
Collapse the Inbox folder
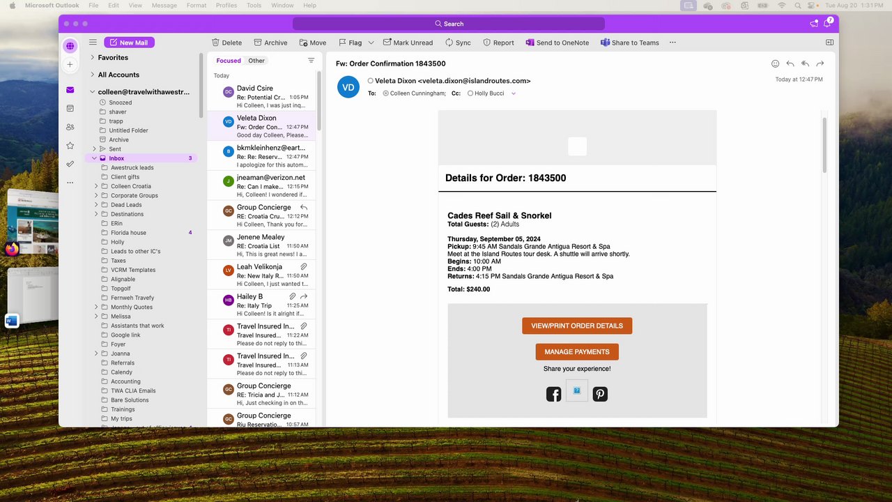pyautogui.click(x=94, y=158)
